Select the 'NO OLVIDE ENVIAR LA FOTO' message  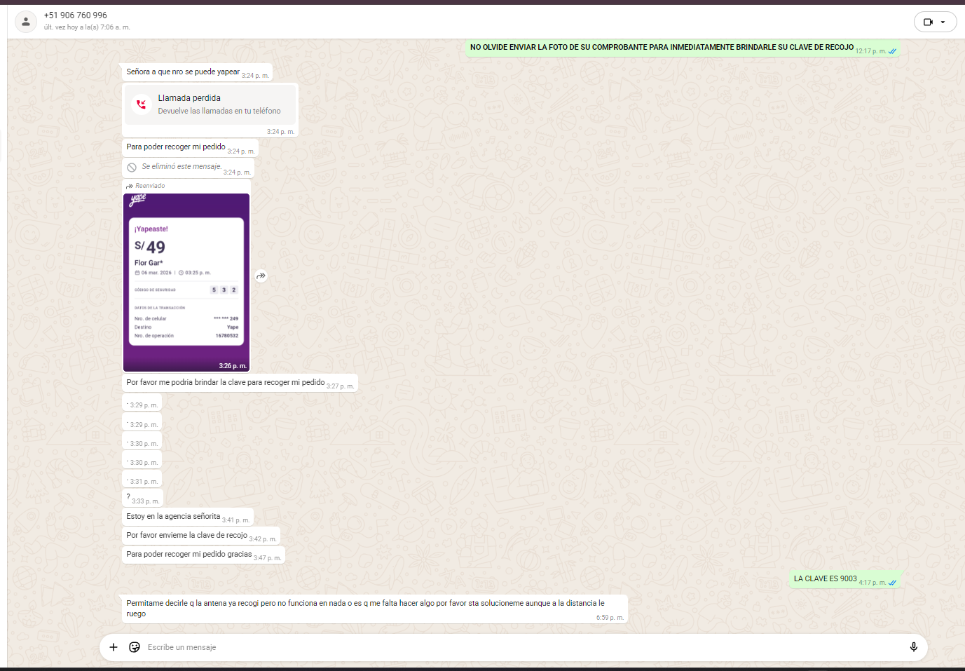coord(661,47)
